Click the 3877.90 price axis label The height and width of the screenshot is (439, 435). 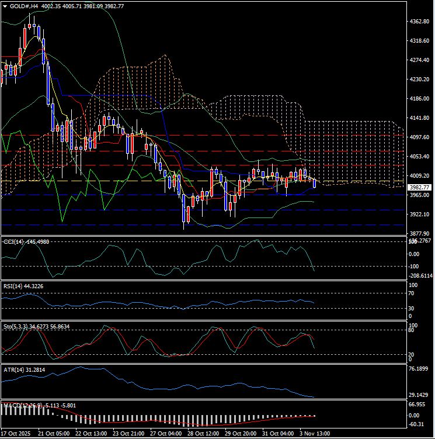point(420,233)
